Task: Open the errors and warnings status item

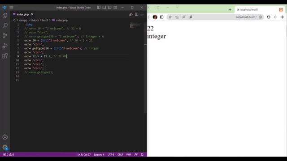Action: tap(9, 155)
